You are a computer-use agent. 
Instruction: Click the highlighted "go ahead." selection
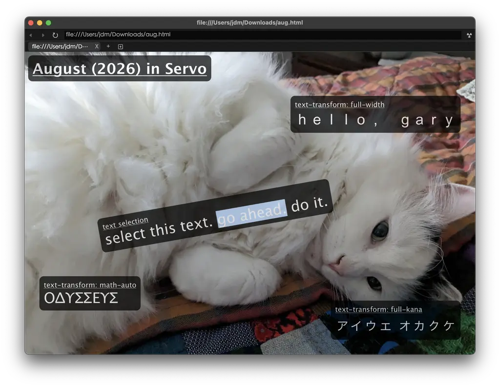(252, 213)
